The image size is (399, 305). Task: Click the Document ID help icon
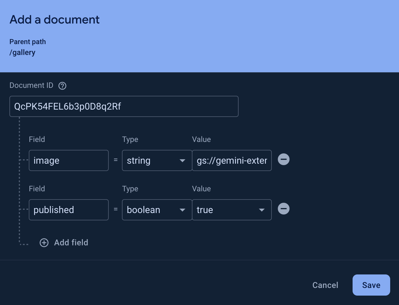coord(62,86)
